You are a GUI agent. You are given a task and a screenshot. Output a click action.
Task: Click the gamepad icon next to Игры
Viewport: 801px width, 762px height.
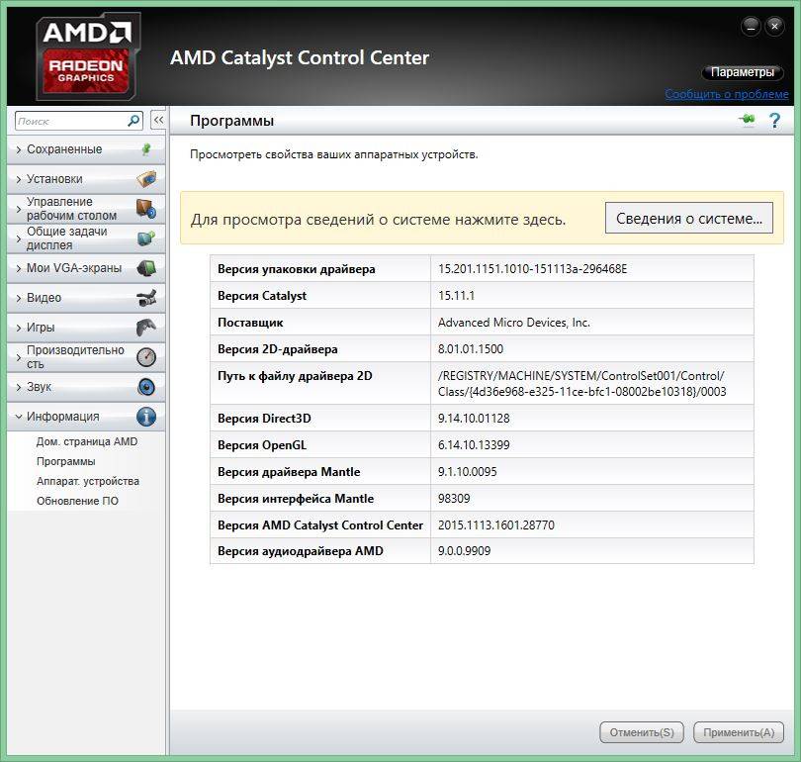click(146, 328)
